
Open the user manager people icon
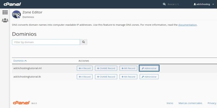pos(5,20)
